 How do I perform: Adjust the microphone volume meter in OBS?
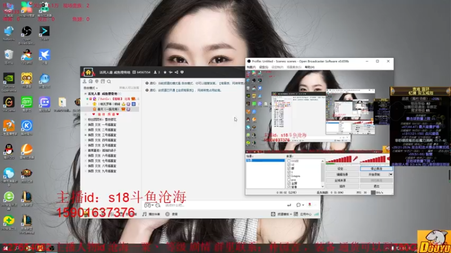click(339, 159)
